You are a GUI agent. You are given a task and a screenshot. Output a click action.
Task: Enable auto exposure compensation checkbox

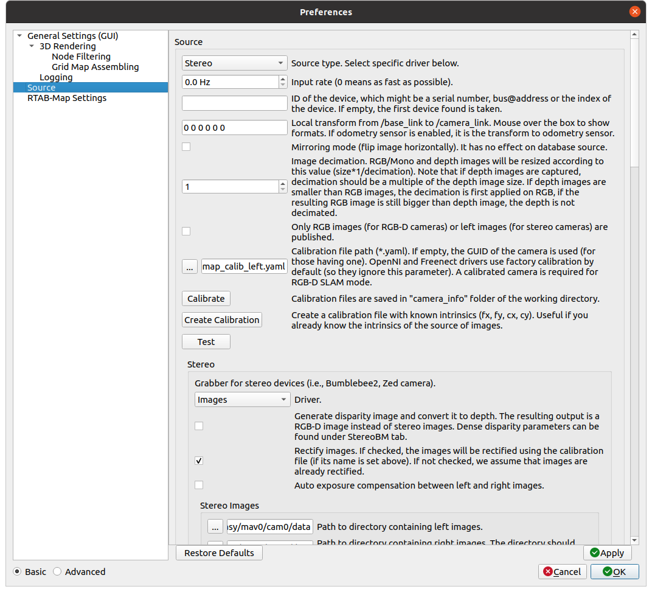click(x=199, y=485)
